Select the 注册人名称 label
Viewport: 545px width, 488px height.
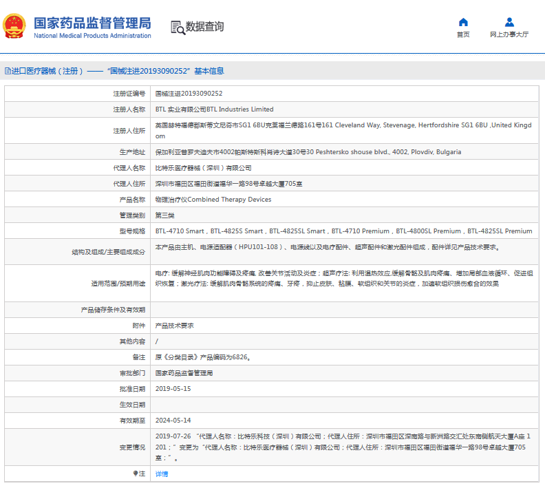pyautogui.click(x=129, y=109)
